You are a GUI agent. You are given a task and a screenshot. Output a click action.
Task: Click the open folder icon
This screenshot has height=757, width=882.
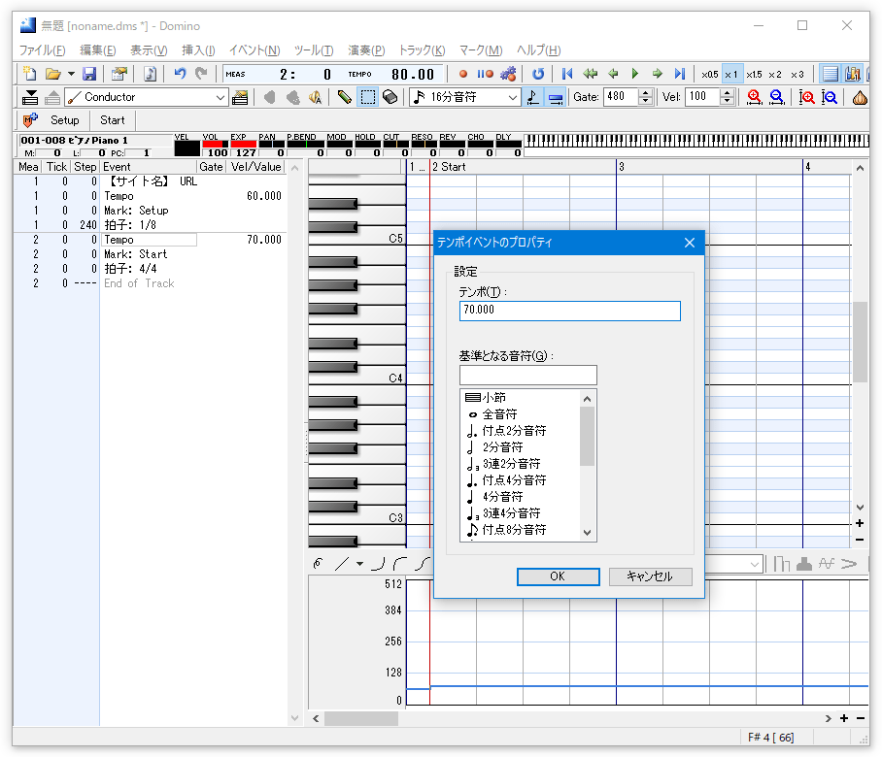coord(52,74)
